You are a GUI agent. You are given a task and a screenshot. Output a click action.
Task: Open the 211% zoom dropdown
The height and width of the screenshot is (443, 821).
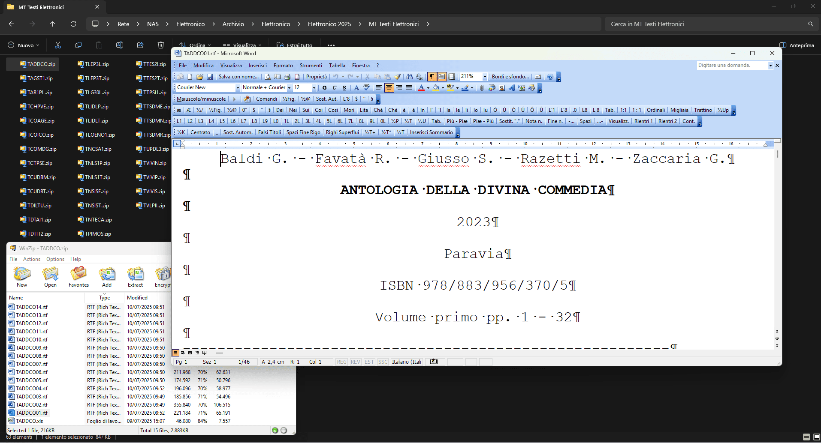click(x=485, y=77)
